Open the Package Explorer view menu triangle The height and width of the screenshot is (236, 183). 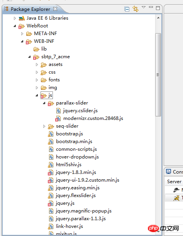(144, 7)
